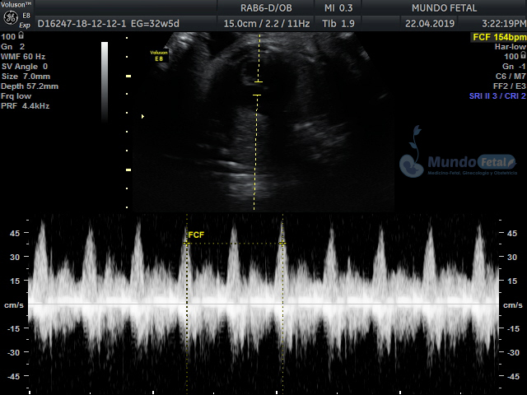Click the Doppler sample volume gate marker

pos(258,89)
